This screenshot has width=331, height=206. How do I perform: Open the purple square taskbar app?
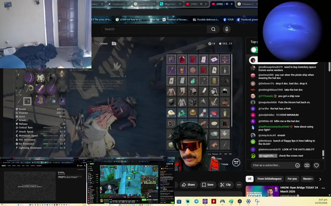(205, 201)
